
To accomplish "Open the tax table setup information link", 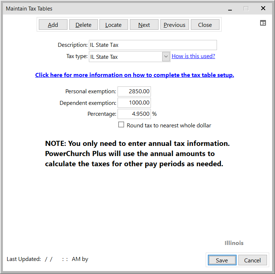I will 135,75.
